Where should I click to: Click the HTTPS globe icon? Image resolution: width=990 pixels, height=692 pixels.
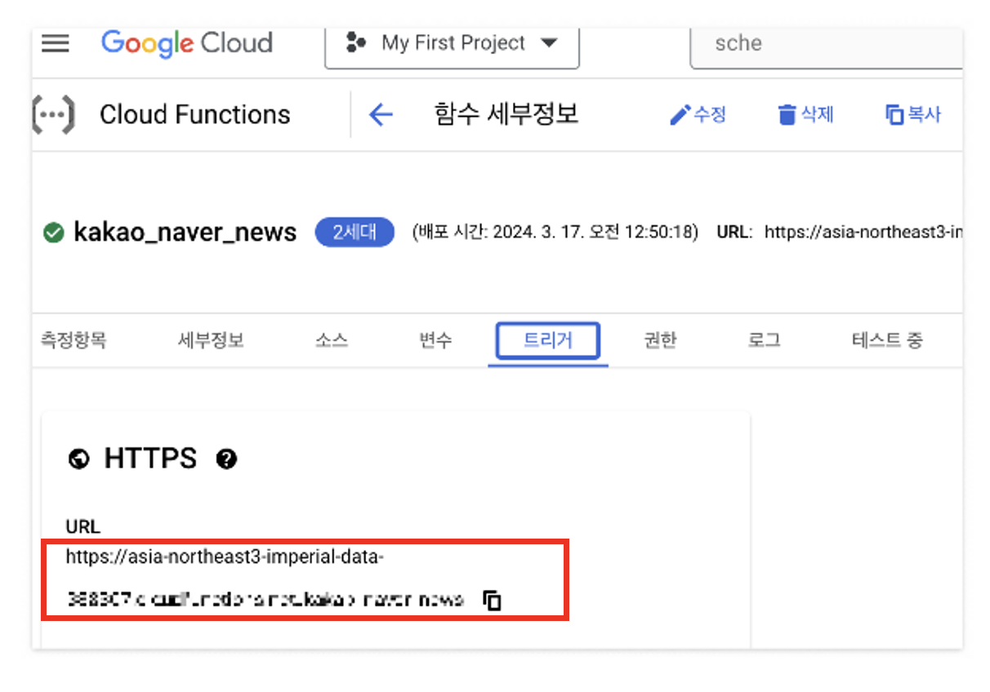78,459
